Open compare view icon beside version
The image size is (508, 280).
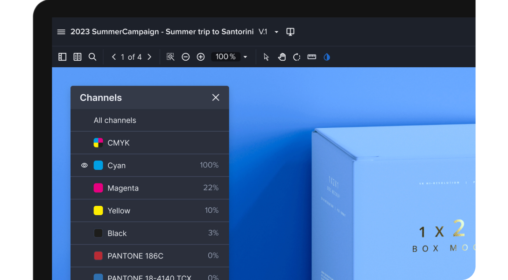pyautogui.click(x=290, y=32)
